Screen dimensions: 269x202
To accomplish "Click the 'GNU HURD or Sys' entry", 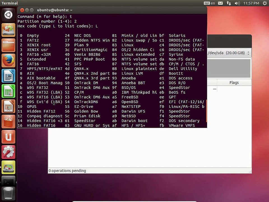I will (92, 126).
